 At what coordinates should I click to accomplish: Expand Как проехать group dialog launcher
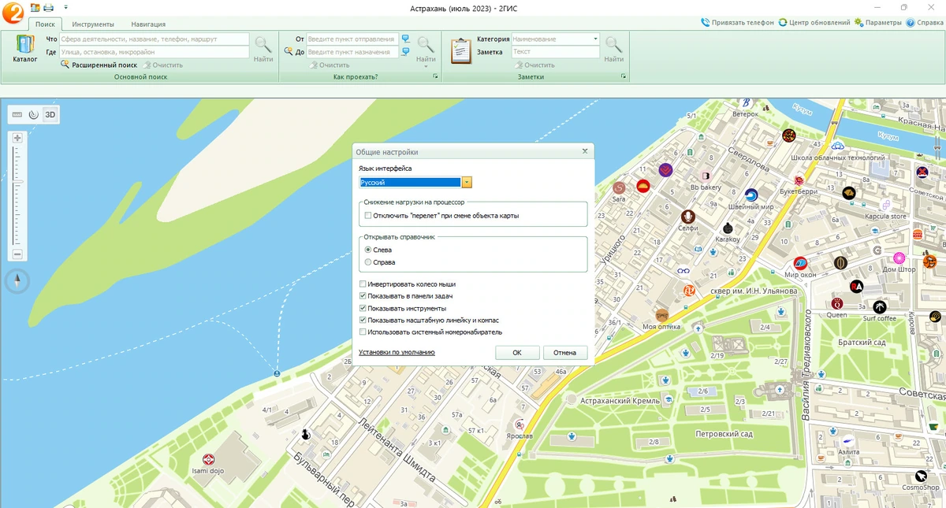tap(434, 77)
